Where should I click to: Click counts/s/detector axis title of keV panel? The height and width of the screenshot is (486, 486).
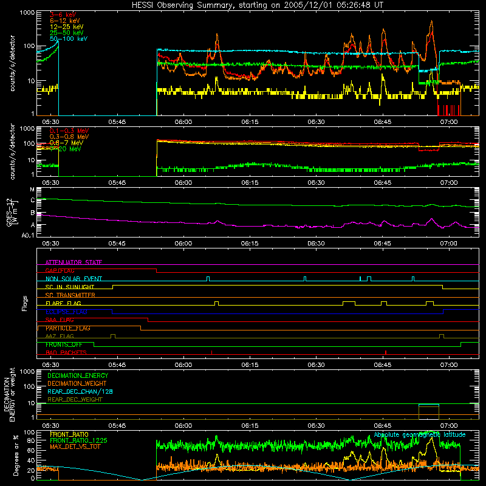[x=13, y=63]
